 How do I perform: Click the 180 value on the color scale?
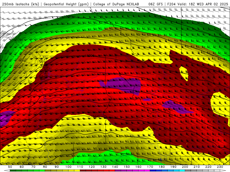tap(162, 167)
